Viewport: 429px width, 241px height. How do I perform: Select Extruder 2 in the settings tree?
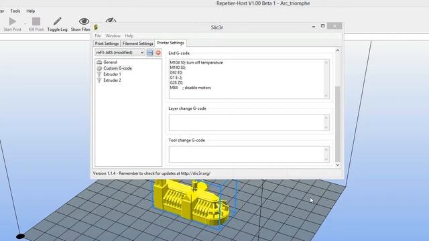tap(112, 80)
